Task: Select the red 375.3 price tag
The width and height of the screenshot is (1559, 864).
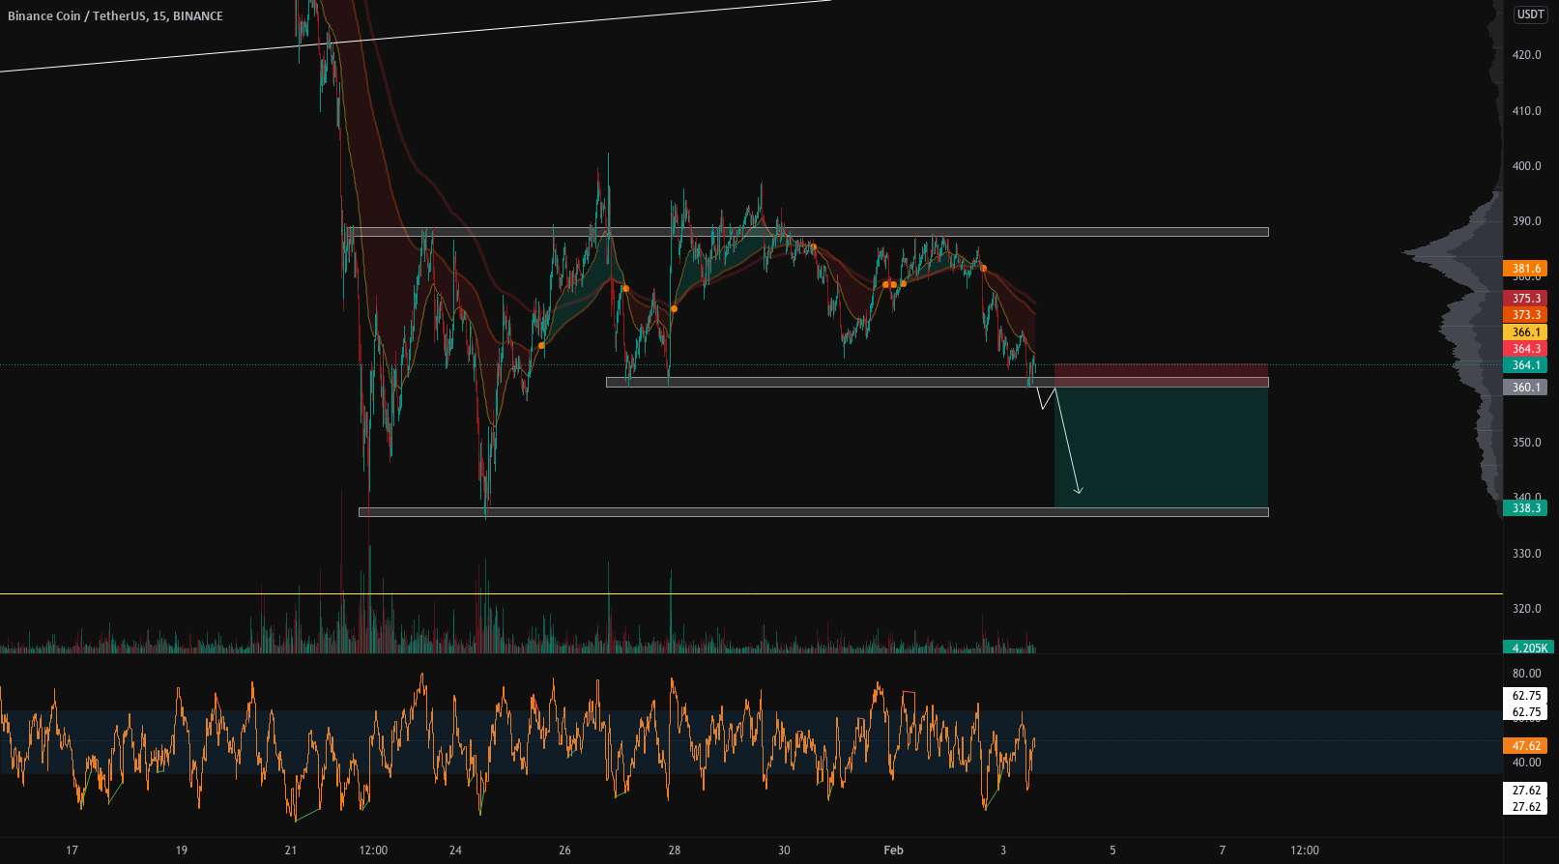Action: [1525, 299]
